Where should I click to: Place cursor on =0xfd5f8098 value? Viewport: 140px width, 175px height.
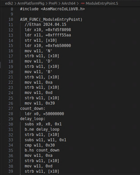click(58, 30)
